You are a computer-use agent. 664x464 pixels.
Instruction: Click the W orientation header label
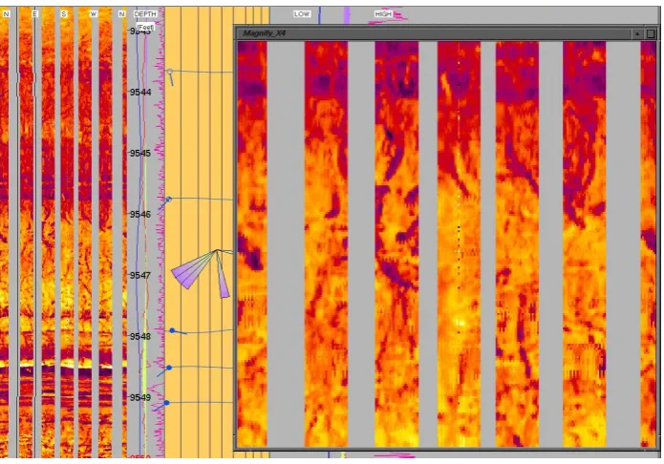(x=94, y=14)
